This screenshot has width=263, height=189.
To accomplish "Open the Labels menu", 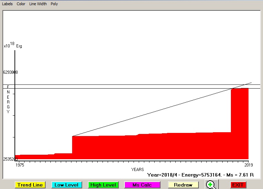I will click(x=7, y=4).
